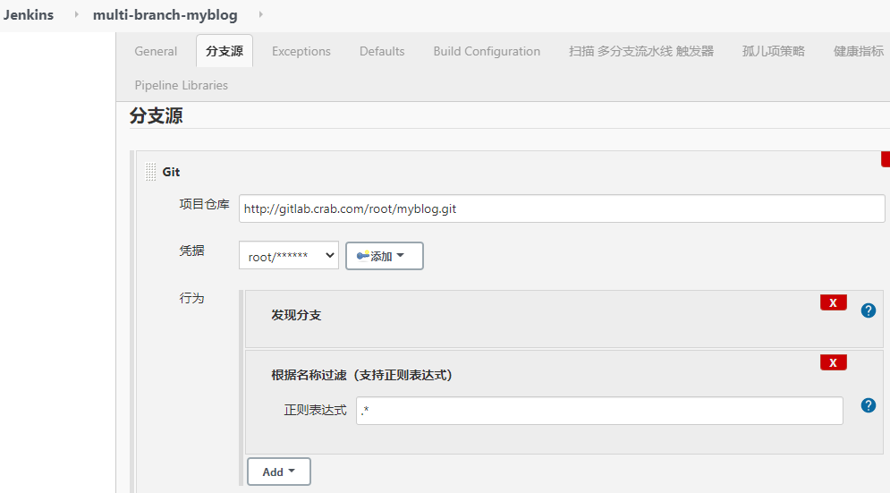Open the Pipeline Libraries tab
The height and width of the screenshot is (493, 890).
coord(181,85)
